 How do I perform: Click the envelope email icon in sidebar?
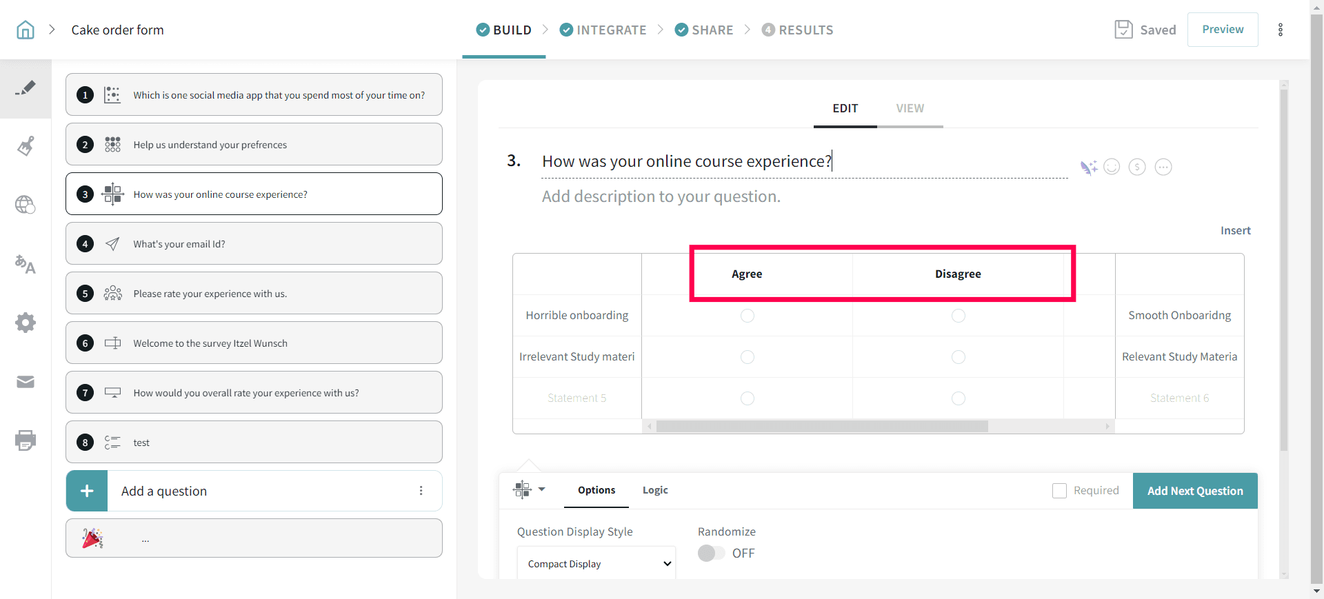(x=26, y=382)
